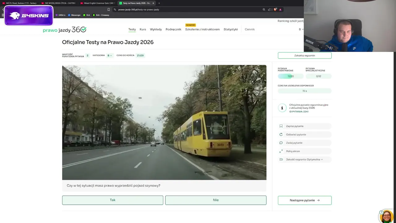Go to Następne pytanie
Screen dimensions: 396x223
point(305,200)
